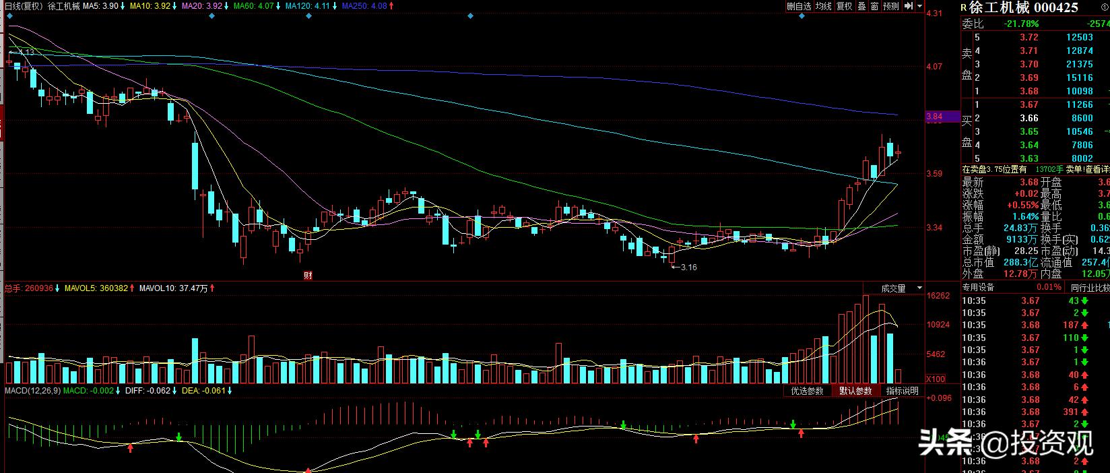Open the 预测 forecast tool
Image resolution: width=1110 pixels, height=473 pixels.
point(890,6)
